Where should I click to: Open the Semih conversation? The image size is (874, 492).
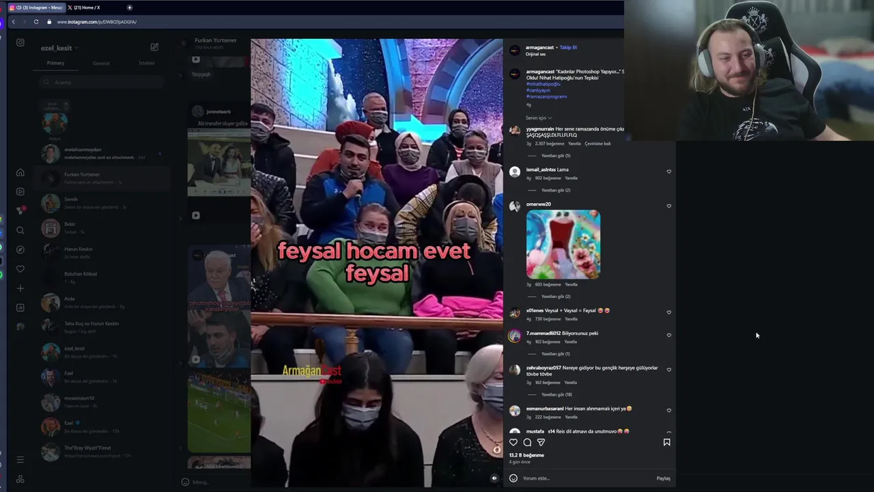pos(101,203)
